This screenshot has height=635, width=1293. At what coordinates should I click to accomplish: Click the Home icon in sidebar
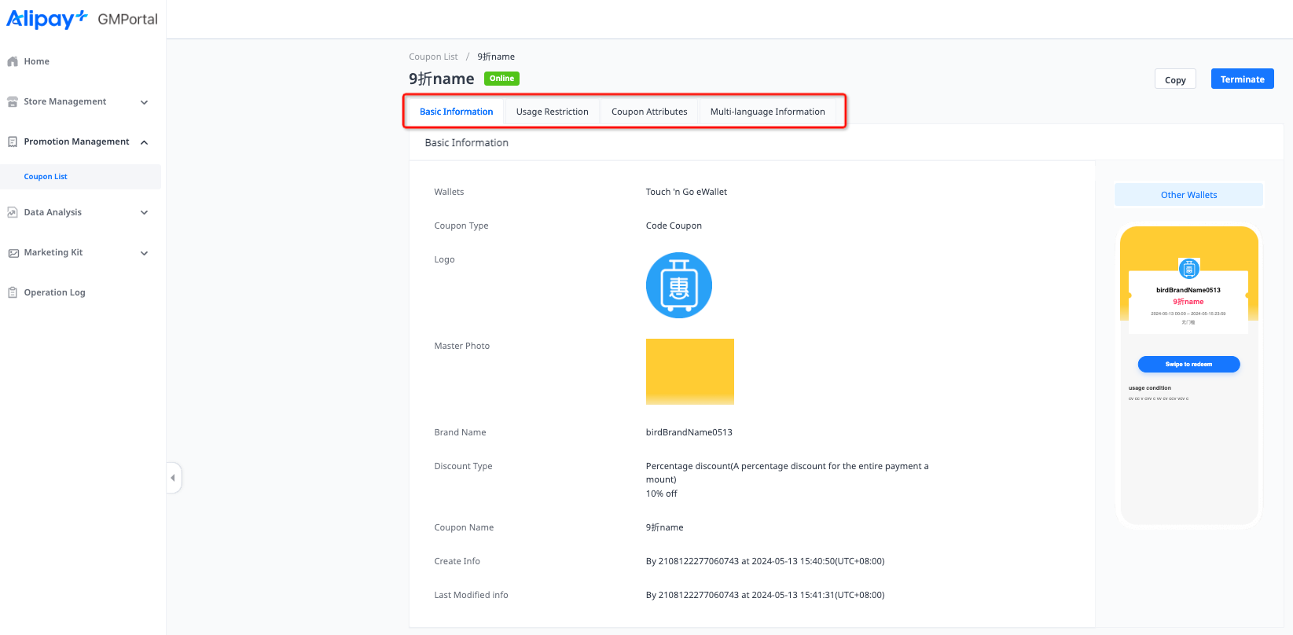click(13, 61)
